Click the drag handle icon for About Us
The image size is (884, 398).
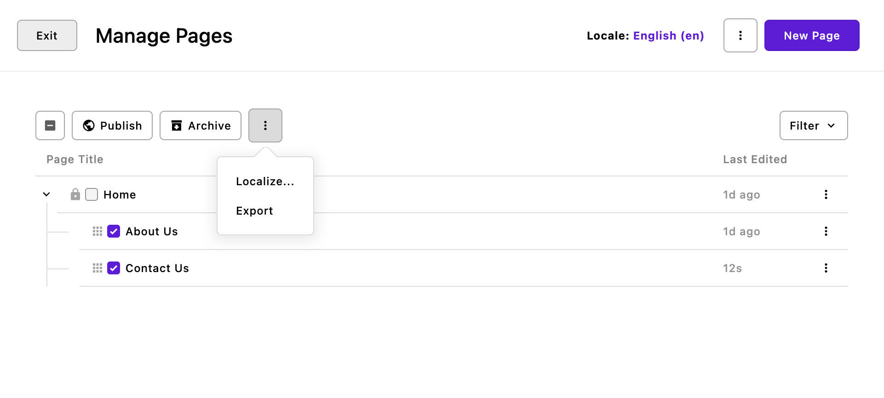[98, 231]
